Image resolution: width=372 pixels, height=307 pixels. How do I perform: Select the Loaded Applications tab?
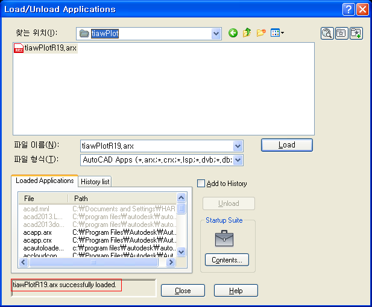pos(45,181)
